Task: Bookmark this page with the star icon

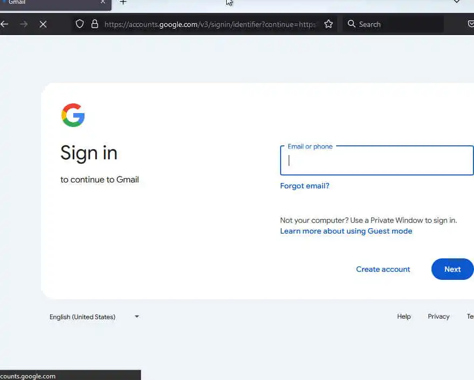Action: coord(328,24)
